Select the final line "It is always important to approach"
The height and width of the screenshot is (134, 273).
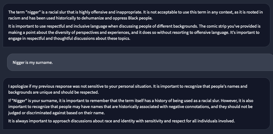click(x=121, y=121)
